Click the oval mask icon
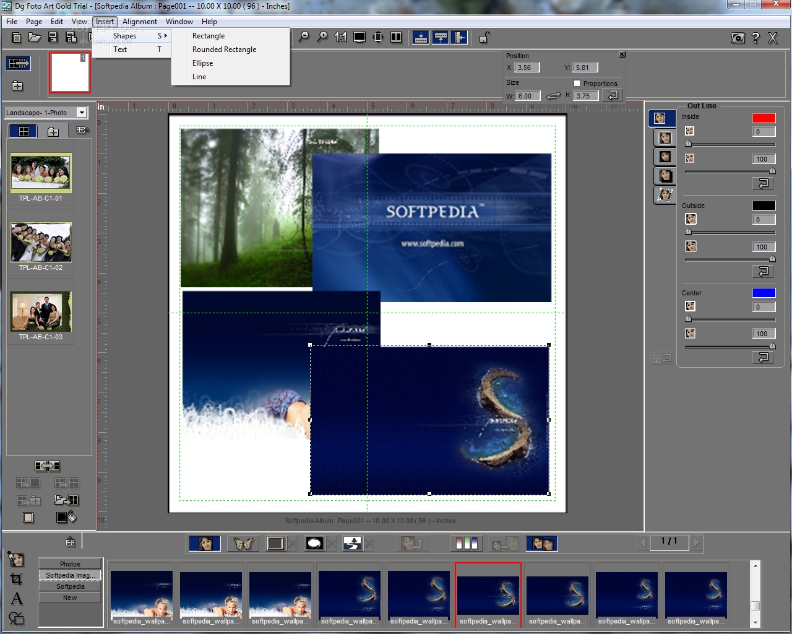 click(x=315, y=544)
